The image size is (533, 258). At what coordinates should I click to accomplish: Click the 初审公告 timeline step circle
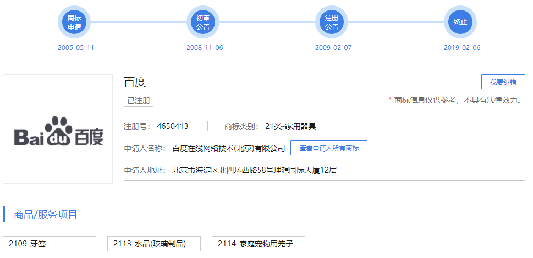tap(203, 22)
